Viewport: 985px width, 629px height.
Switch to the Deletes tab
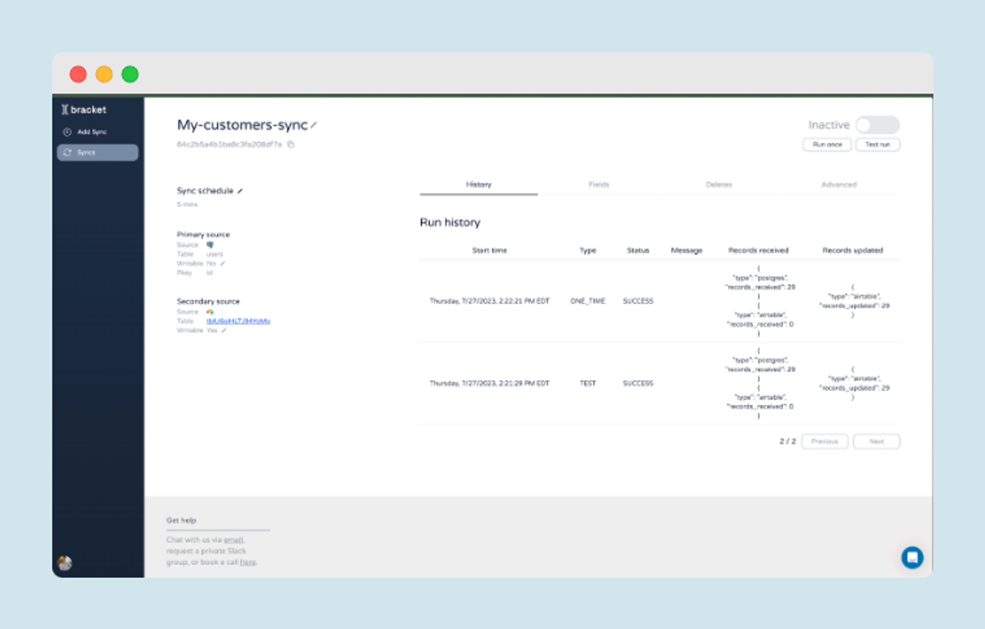tap(718, 185)
